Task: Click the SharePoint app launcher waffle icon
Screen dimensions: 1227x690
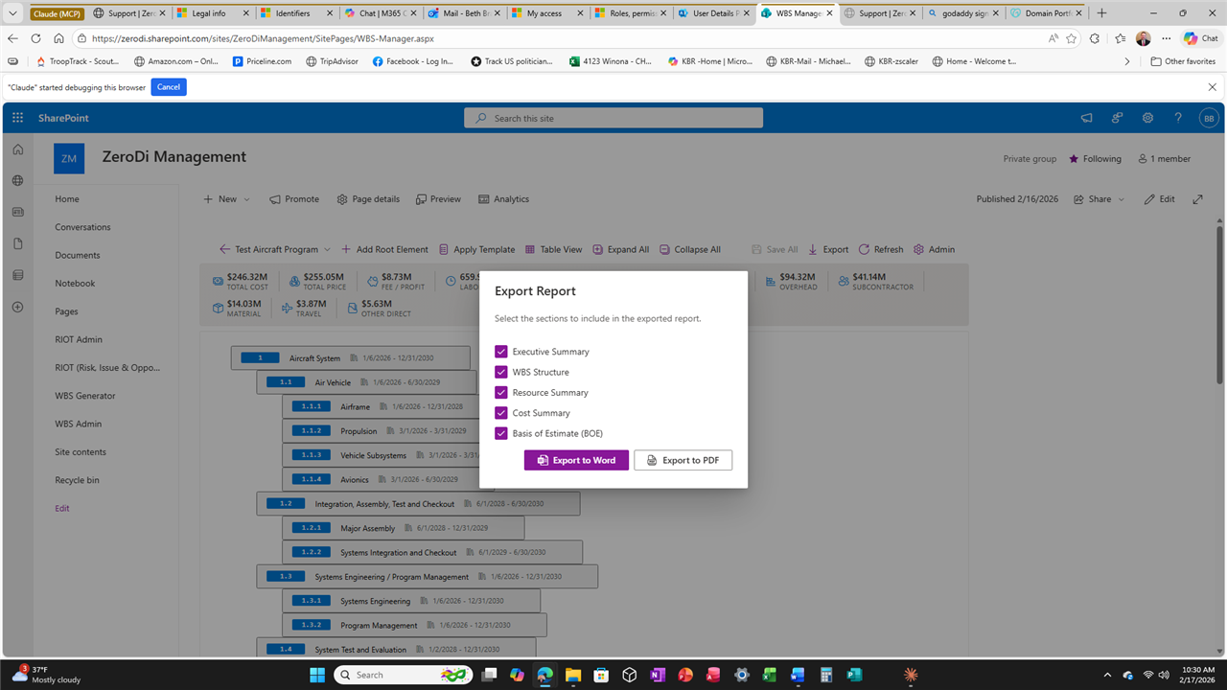Action: (x=17, y=118)
